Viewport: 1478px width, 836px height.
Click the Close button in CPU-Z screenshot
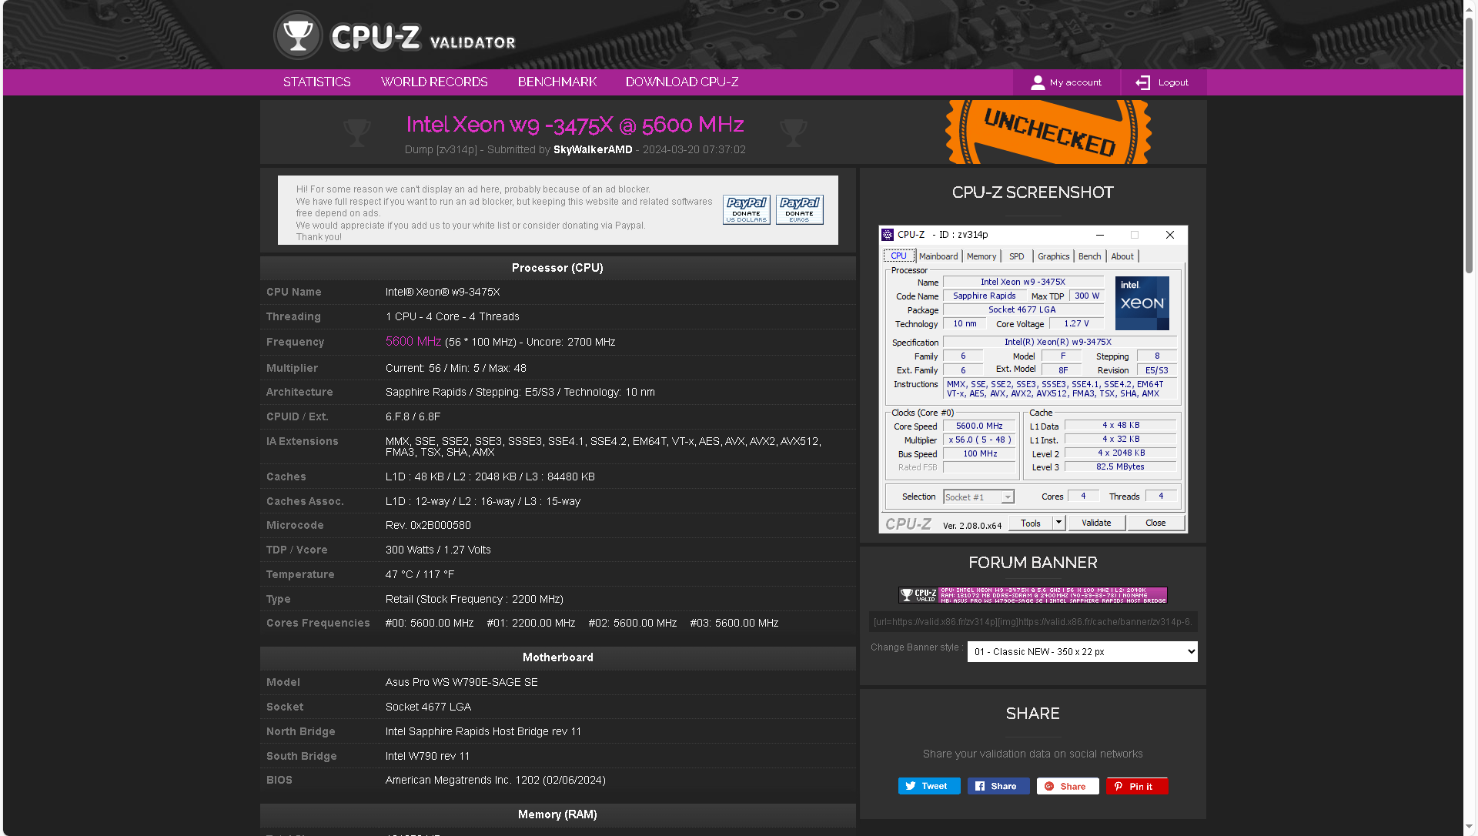(1155, 523)
